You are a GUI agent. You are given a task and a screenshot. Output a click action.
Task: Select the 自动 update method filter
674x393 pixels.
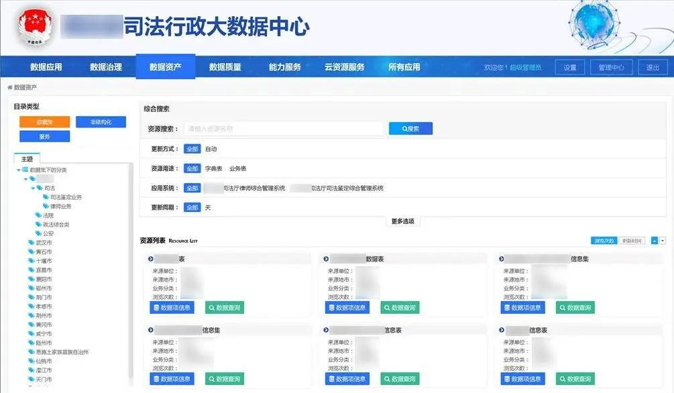tap(211, 149)
